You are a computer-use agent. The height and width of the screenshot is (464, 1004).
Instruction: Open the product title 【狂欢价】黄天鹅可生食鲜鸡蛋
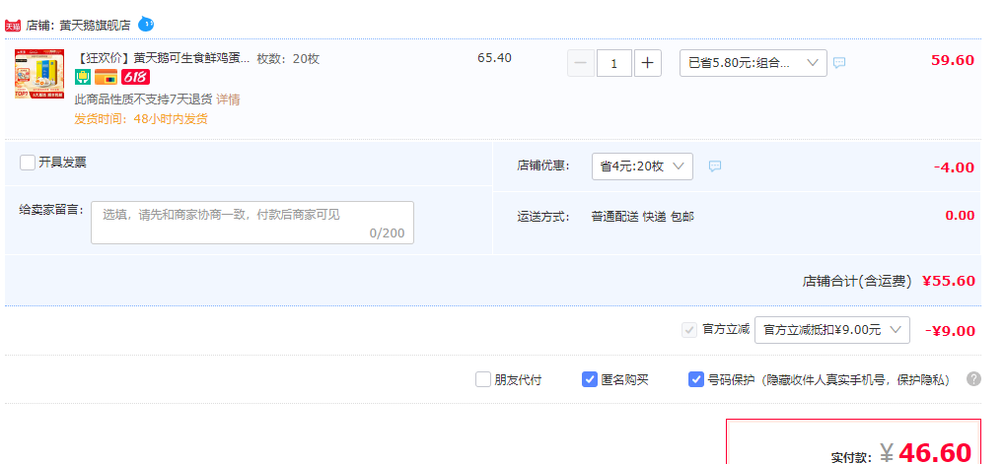click(x=162, y=59)
